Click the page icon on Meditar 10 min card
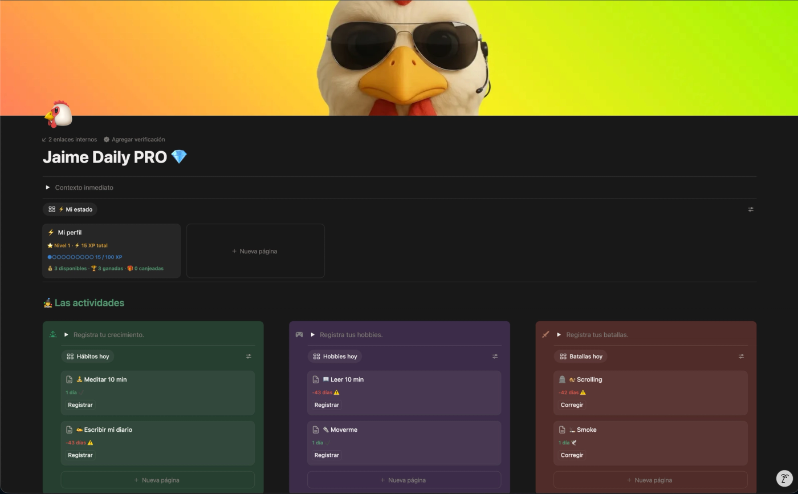Image resolution: width=798 pixels, height=494 pixels. (70, 379)
